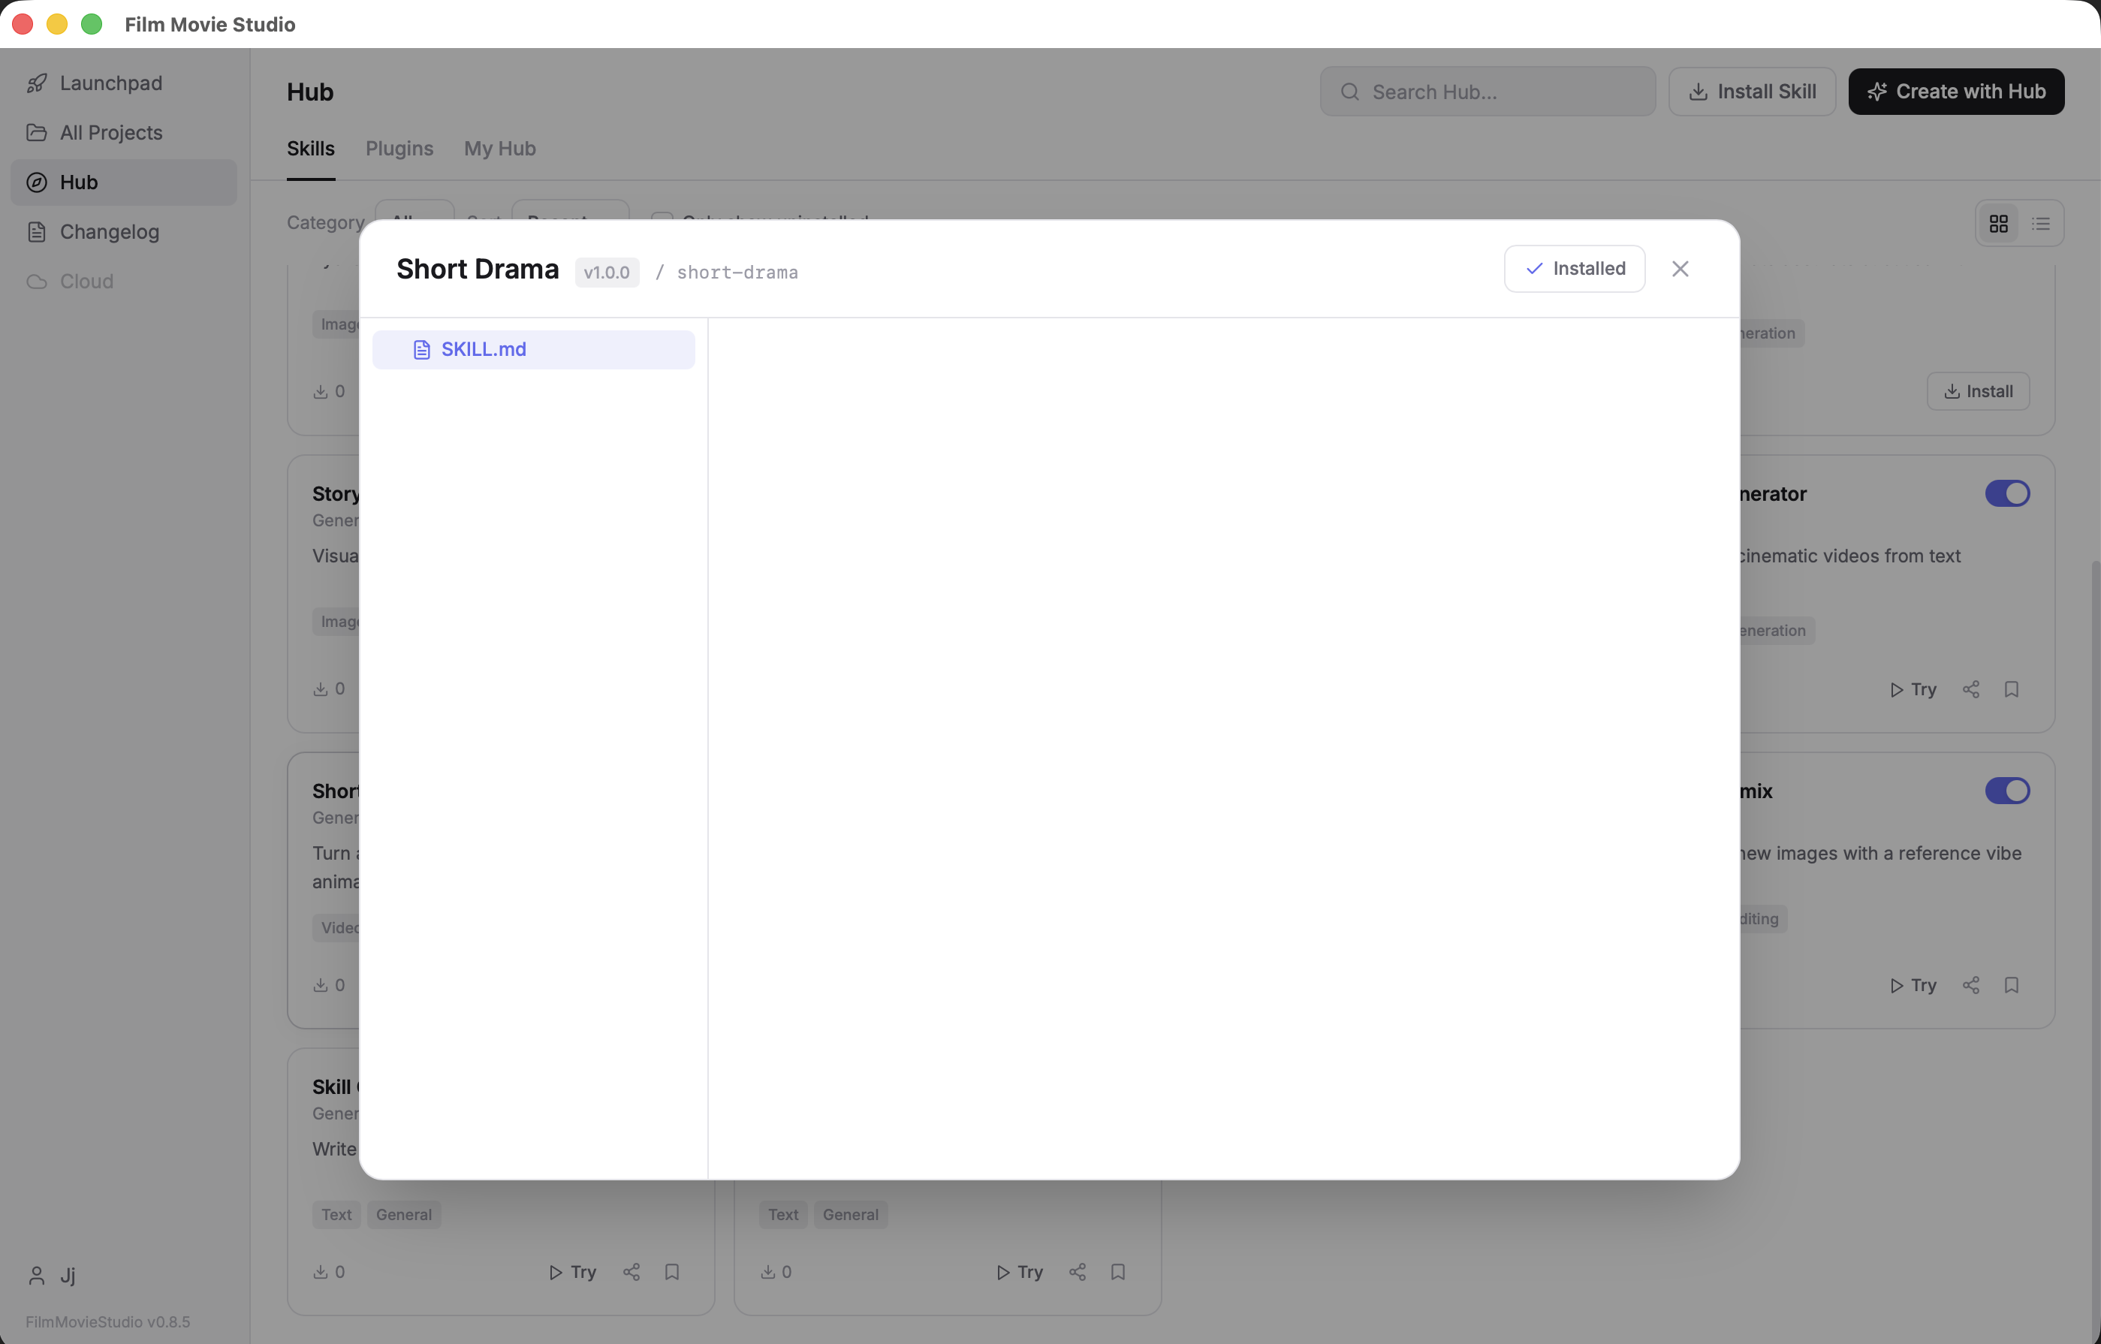Bookmark the bottom middle Text General card
This screenshot has width=2101, height=1344.
pos(1117,1273)
